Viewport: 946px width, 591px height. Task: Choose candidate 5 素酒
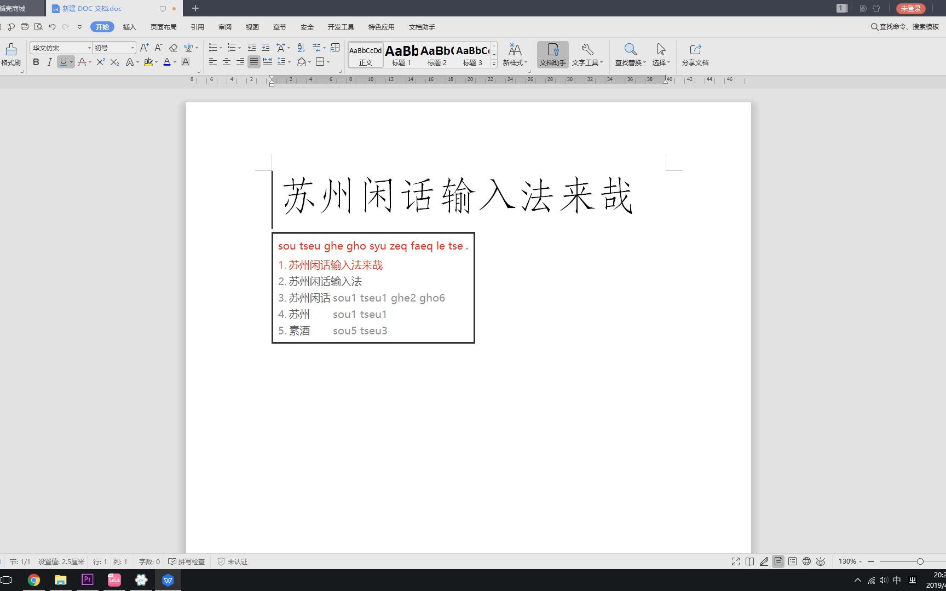point(333,331)
